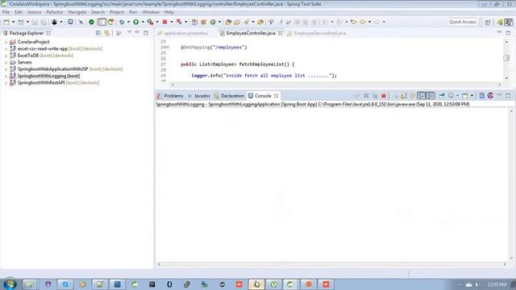Click the Forward navigation arrow icon

pyautogui.click(x=377, y=22)
